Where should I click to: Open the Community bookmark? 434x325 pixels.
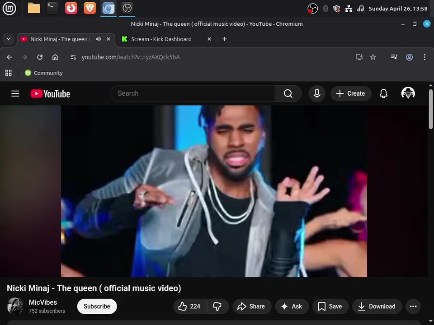pos(44,73)
